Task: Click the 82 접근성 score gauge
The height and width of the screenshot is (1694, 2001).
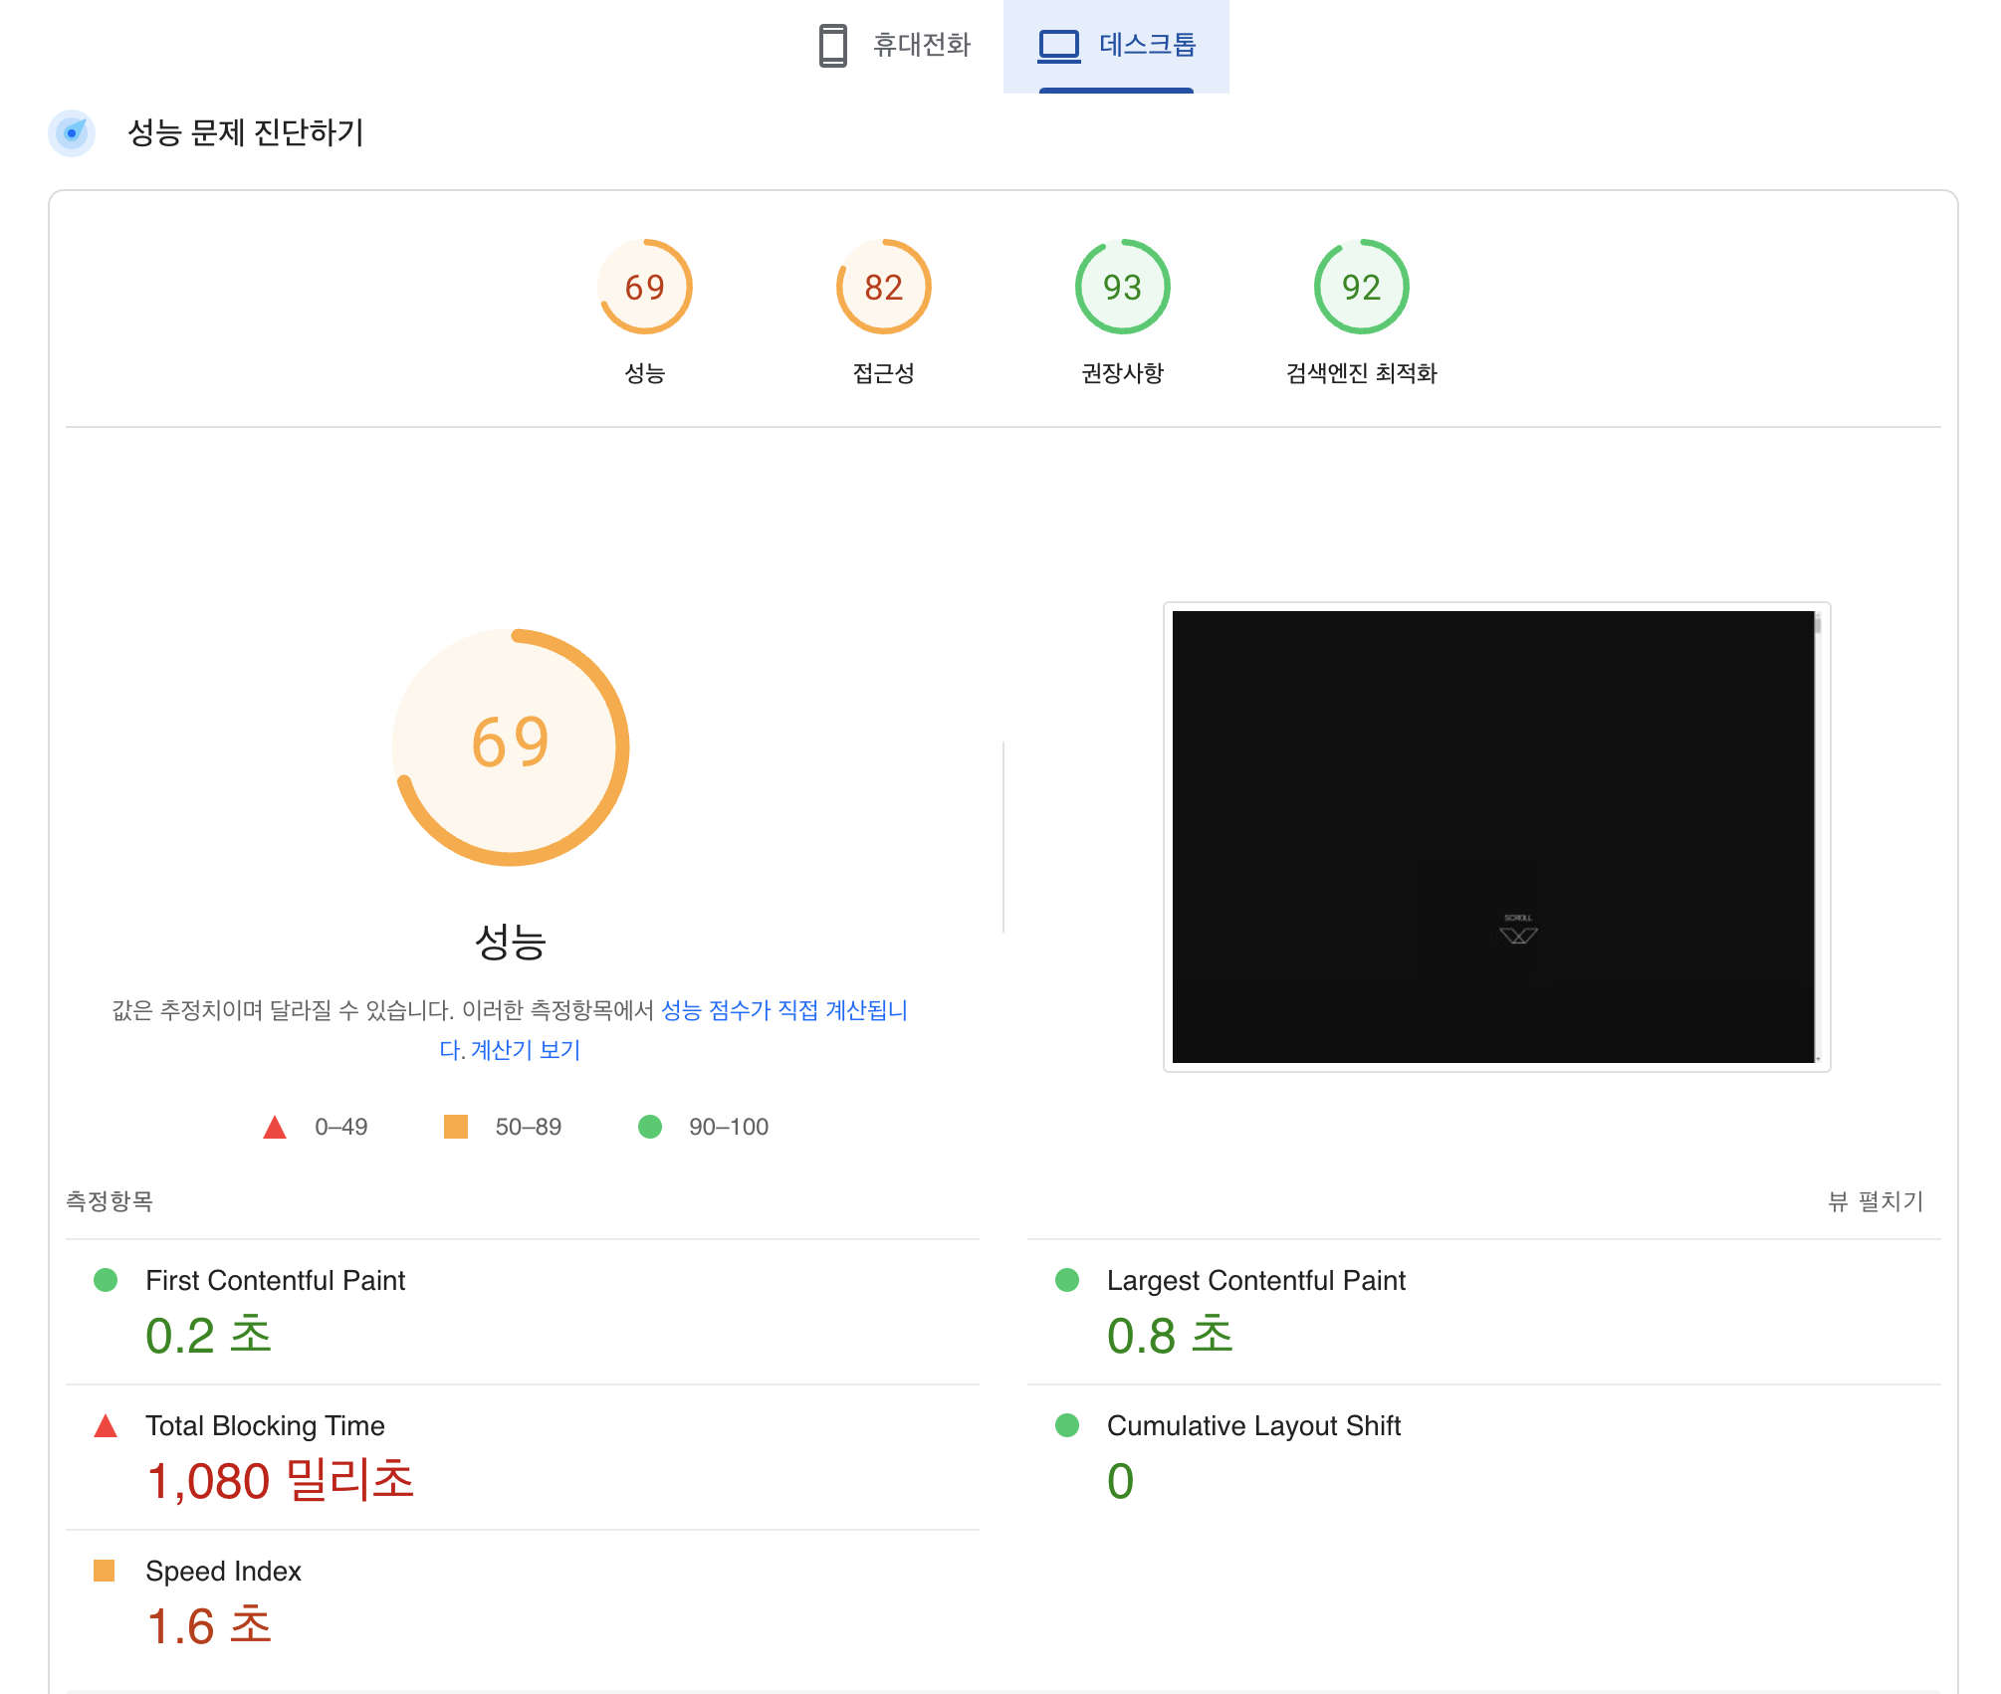Action: pyautogui.click(x=883, y=288)
